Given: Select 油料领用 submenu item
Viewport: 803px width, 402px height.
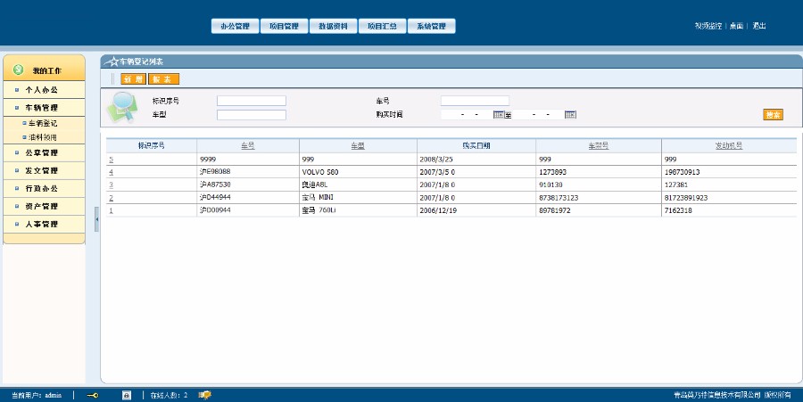Looking at the screenshot, I should [43, 137].
